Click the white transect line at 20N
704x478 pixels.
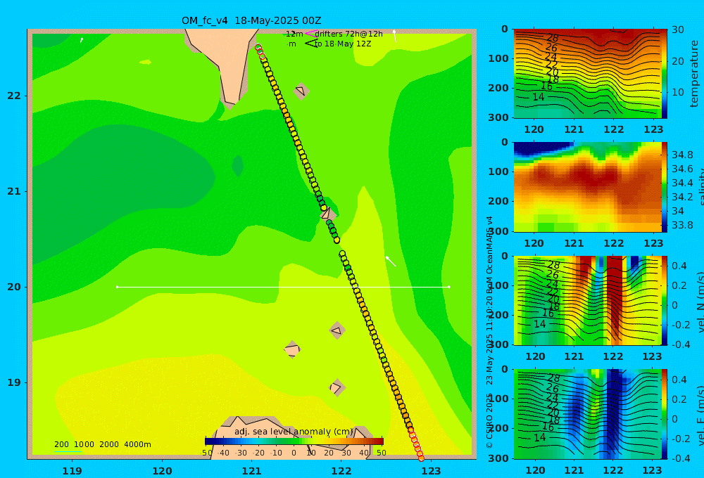pos(283,287)
